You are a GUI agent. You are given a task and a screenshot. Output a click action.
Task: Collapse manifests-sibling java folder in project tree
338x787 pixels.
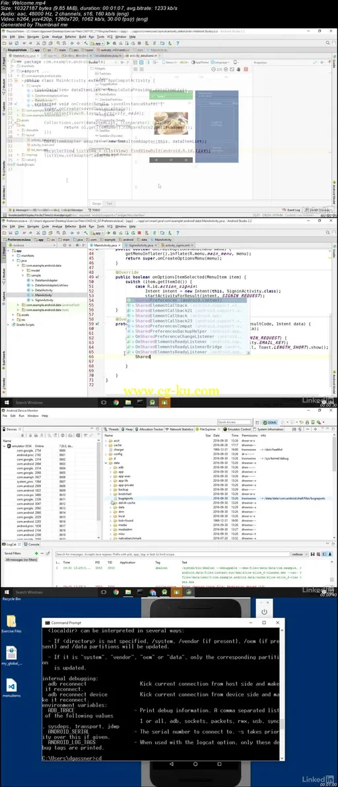14,261
